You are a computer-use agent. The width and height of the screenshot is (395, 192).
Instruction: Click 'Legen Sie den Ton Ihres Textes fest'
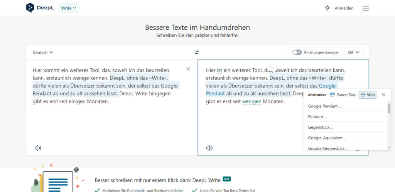(x=228, y=190)
